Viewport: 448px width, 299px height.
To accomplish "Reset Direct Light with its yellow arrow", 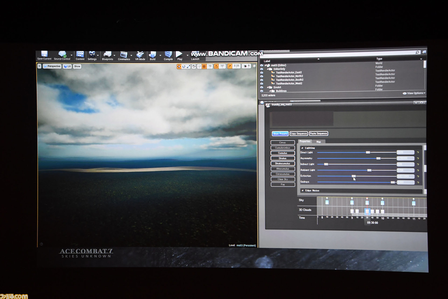I will 418,152.
